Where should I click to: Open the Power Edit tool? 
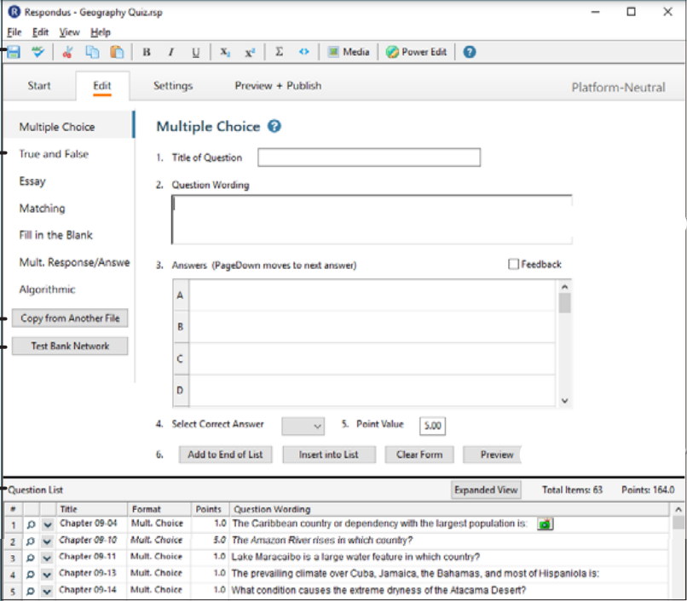(416, 52)
